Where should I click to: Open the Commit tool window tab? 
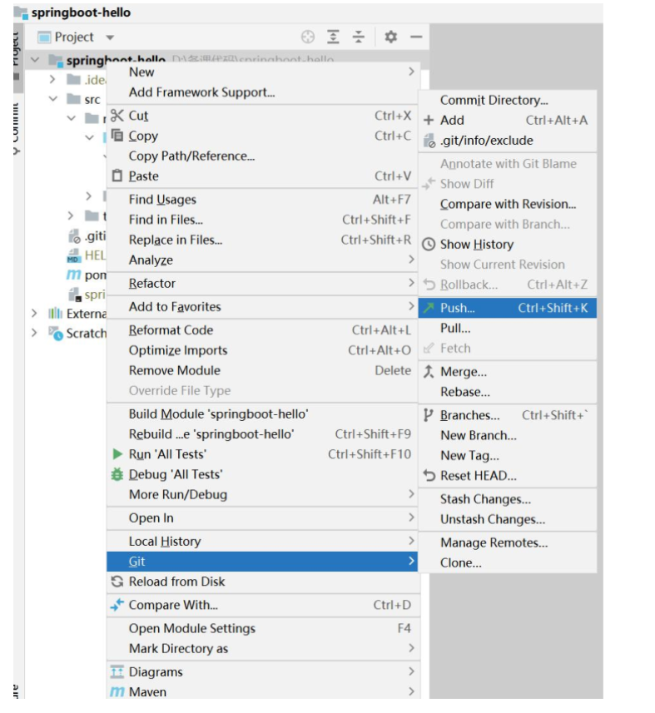pos(16,130)
